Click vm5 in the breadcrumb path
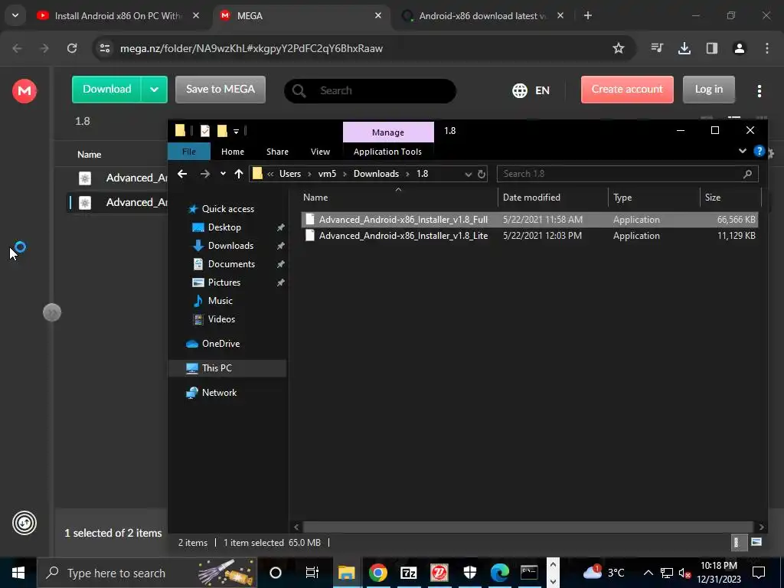This screenshot has height=588, width=784. [327, 174]
